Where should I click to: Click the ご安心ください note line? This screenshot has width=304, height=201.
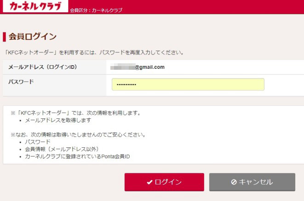click(x=78, y=134)
